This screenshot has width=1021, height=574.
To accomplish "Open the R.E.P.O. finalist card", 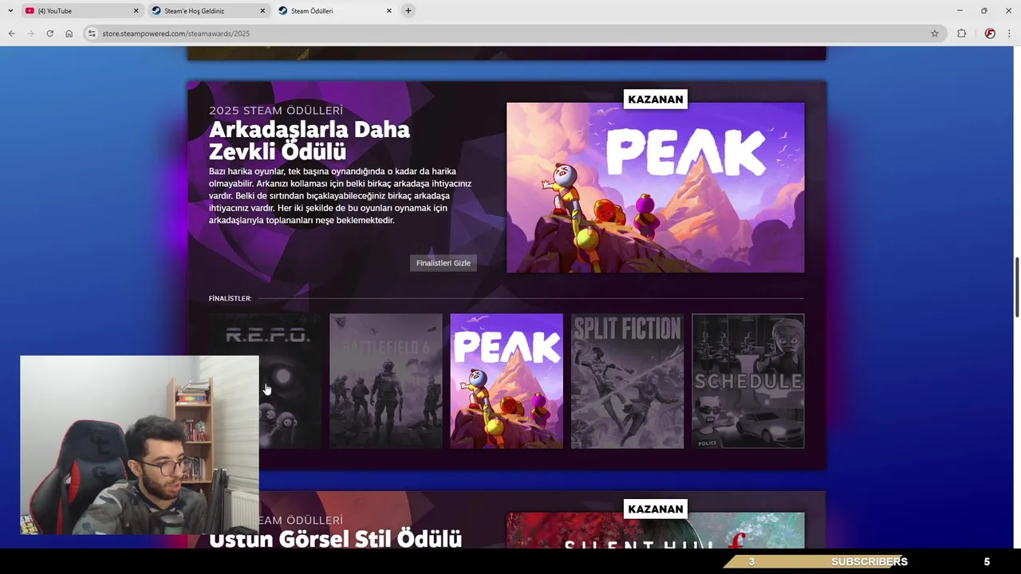I will point(266,381).
